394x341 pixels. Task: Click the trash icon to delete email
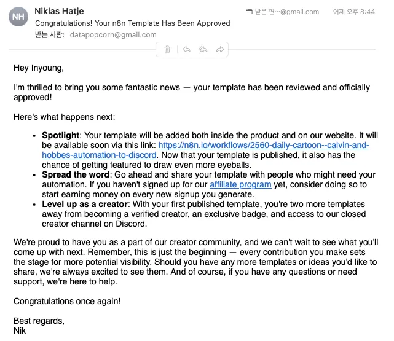tap(167, 50)
